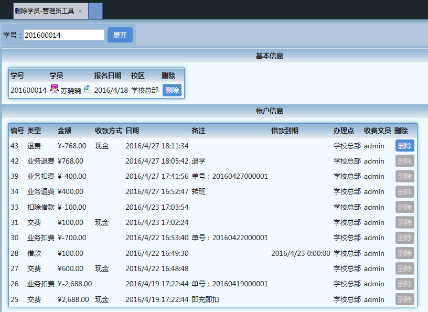Viewport: 428px width, 312px height.
Task: Click the phone icon after 苏晓晓
Action: [x=87, y=90]
